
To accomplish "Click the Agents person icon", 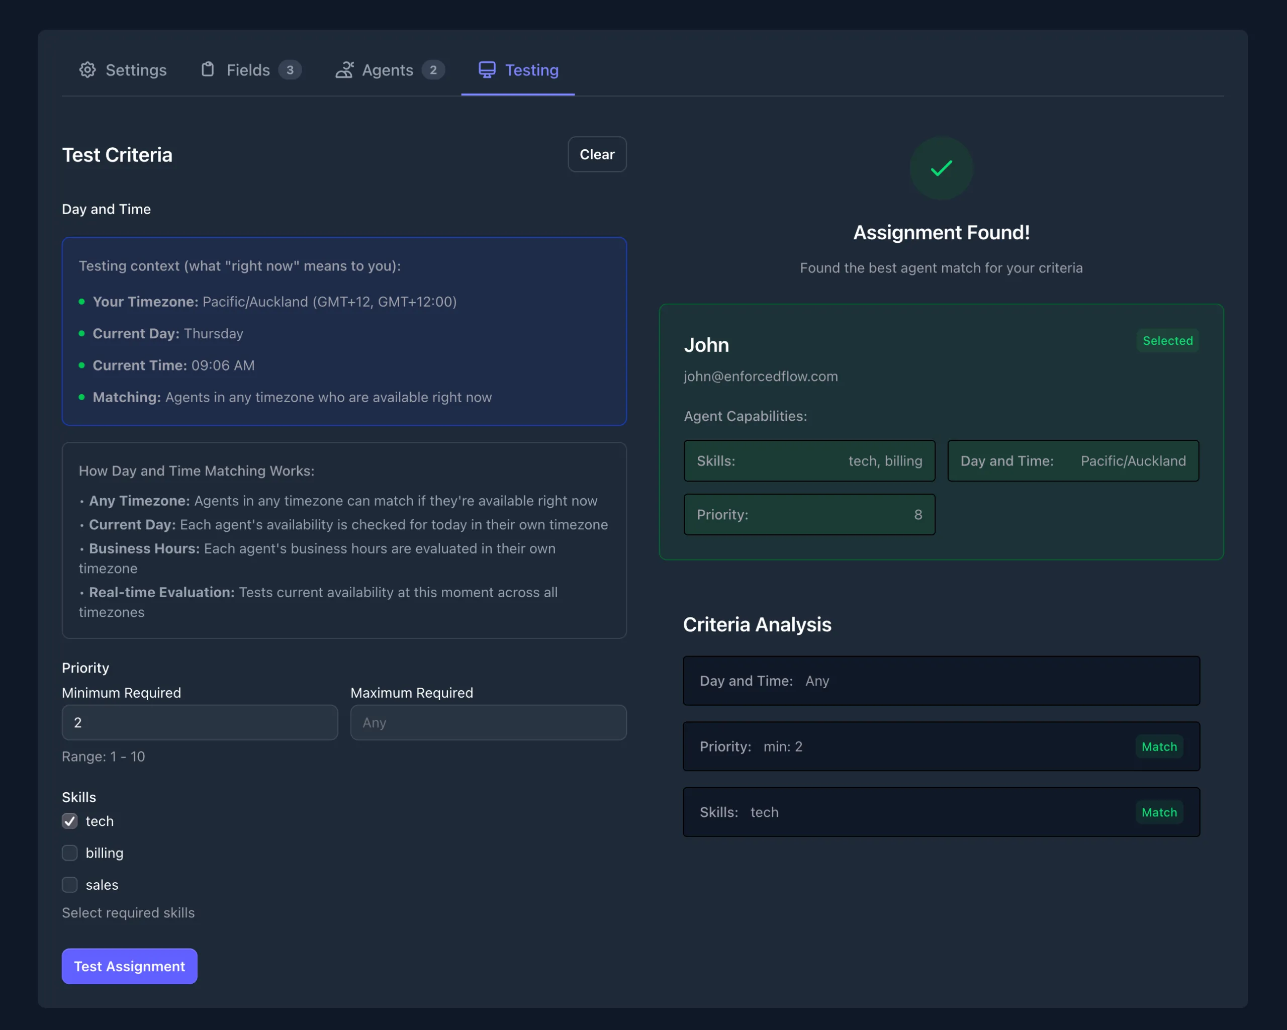I will [344, 70].
